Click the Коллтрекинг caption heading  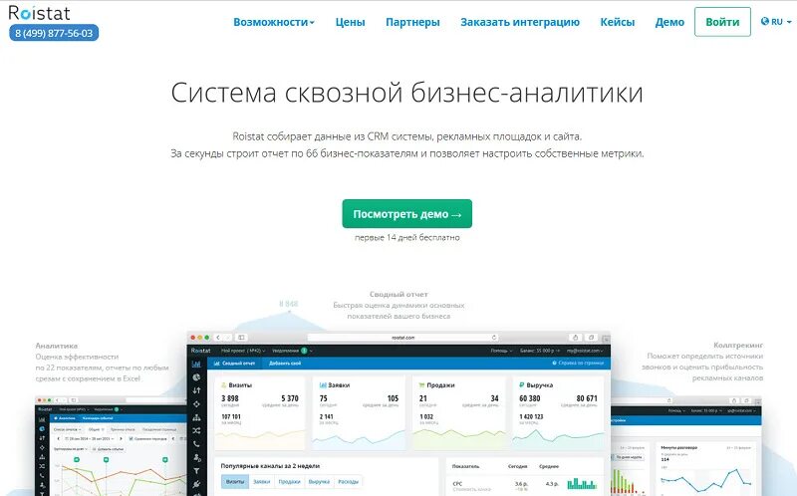[x=738, y=345]
